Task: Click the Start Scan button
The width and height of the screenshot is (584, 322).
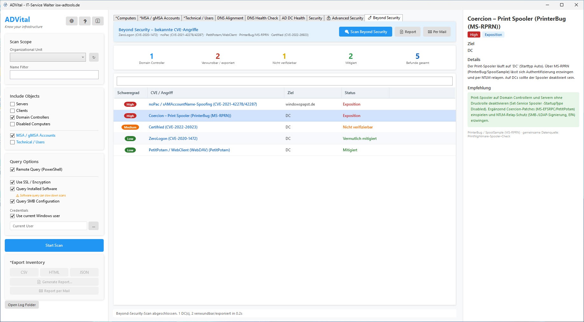Action: (x=54, y=245)
